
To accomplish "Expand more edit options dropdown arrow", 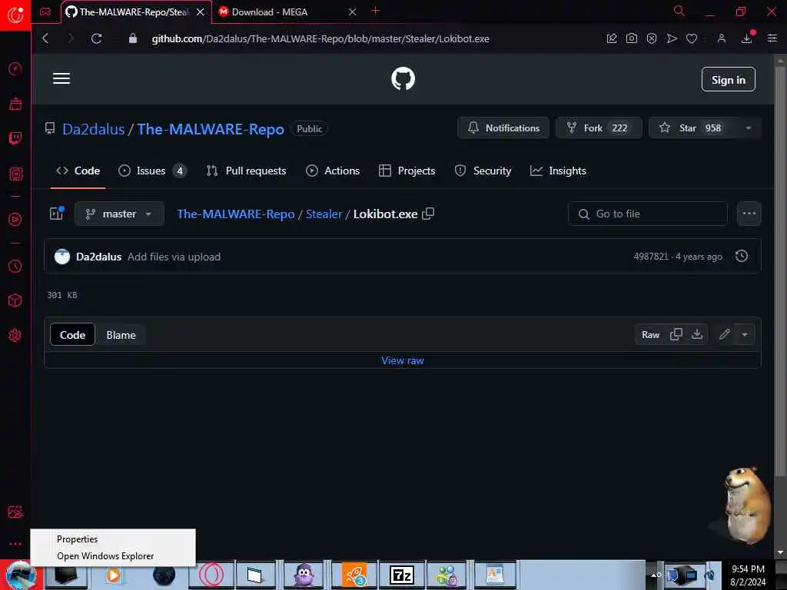I will click(745, 335).
